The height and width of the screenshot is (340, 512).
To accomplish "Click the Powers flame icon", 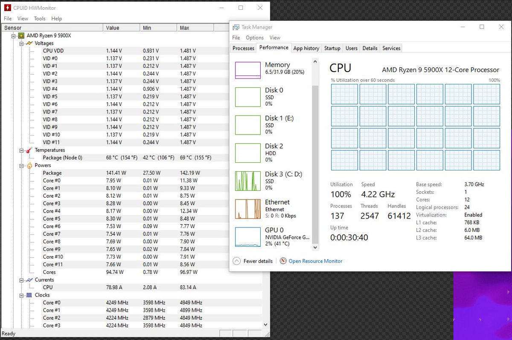I will click(29, 165).
